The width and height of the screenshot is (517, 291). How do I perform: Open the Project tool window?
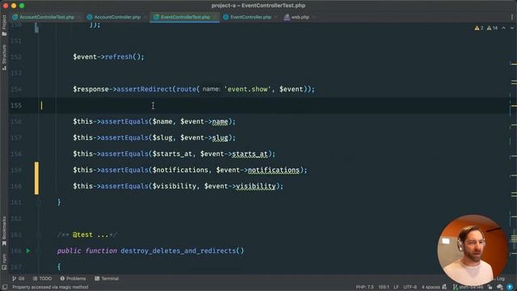tap(4, 25)
